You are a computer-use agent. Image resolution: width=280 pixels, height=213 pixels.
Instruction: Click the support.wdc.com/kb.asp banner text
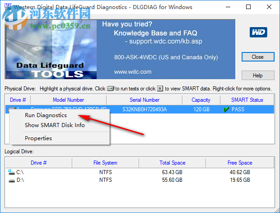tap(166, 41)
